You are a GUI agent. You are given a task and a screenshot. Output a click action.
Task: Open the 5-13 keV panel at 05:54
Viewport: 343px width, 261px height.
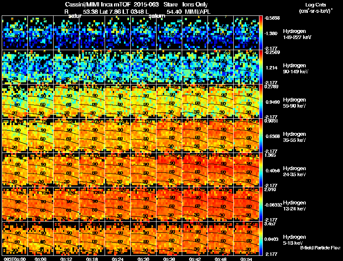[x=247, y=238]
